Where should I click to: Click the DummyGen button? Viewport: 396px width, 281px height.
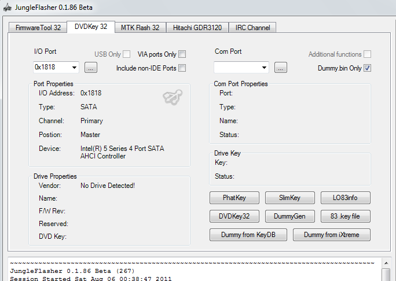pos(289,216)
